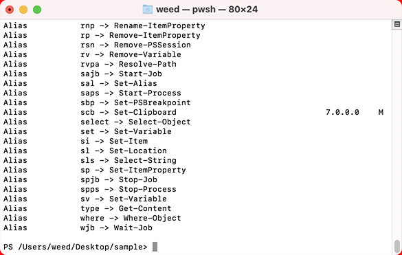Click the yellow minimize window button
This screenshot has height=255, width=402.
point(23,10)
